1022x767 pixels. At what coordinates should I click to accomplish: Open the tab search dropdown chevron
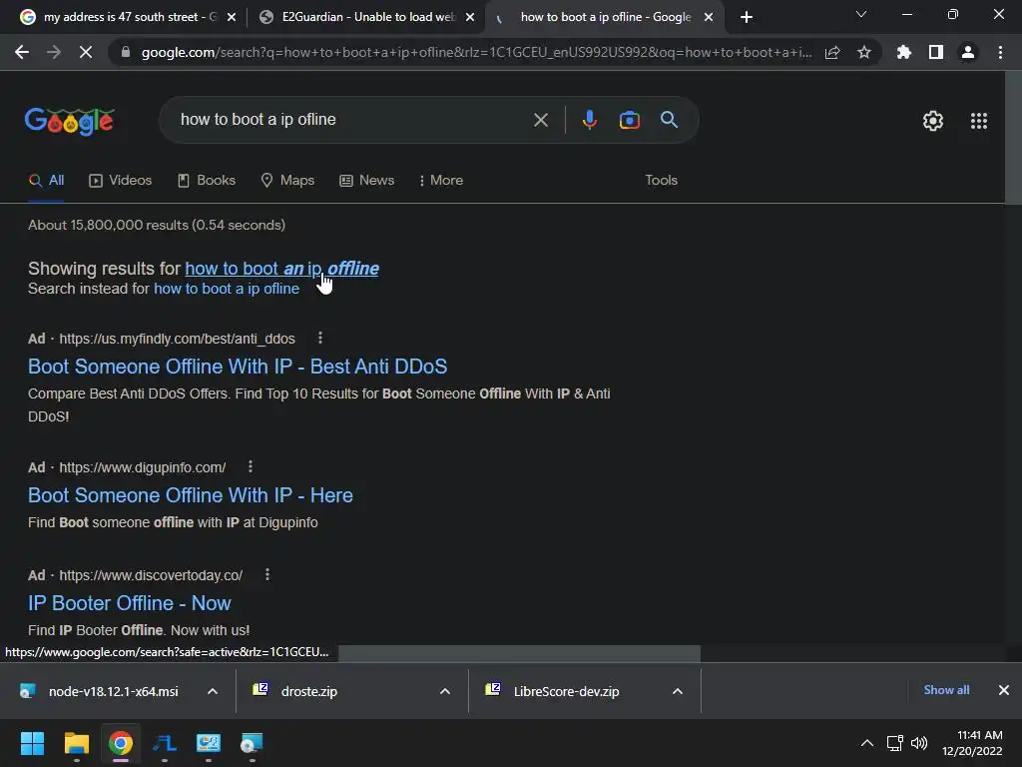[x=861, y=14]
